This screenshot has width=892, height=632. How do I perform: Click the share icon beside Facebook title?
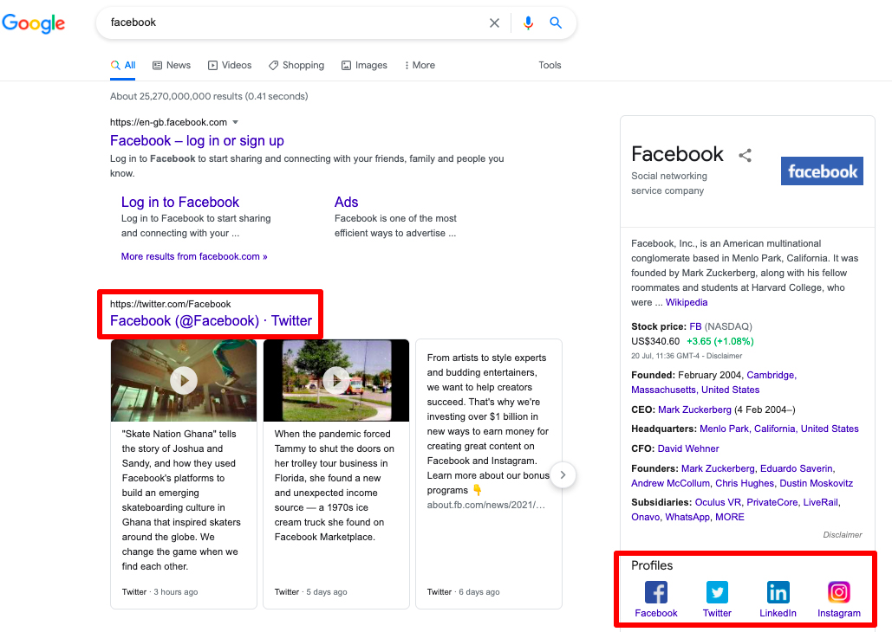[x=746, y=155]
